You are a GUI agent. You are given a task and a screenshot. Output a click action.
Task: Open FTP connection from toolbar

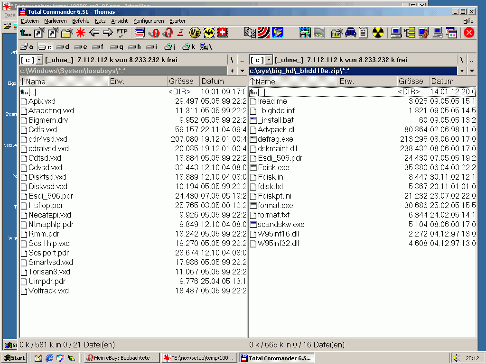coord(122,33)
